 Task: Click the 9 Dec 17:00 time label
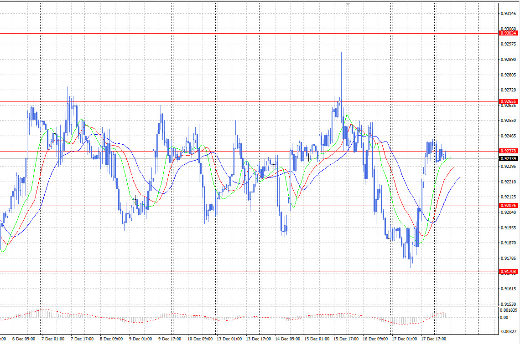pos(170,339)
